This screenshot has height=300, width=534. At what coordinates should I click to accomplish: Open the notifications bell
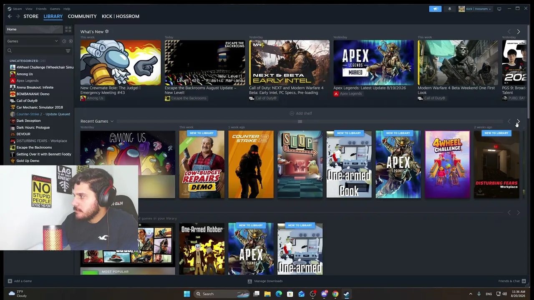pyautogui.click(x=449, y=9)
